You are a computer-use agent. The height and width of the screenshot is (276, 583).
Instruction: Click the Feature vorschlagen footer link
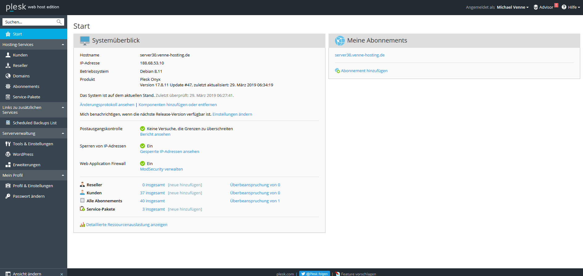click(x=358, y=274)
